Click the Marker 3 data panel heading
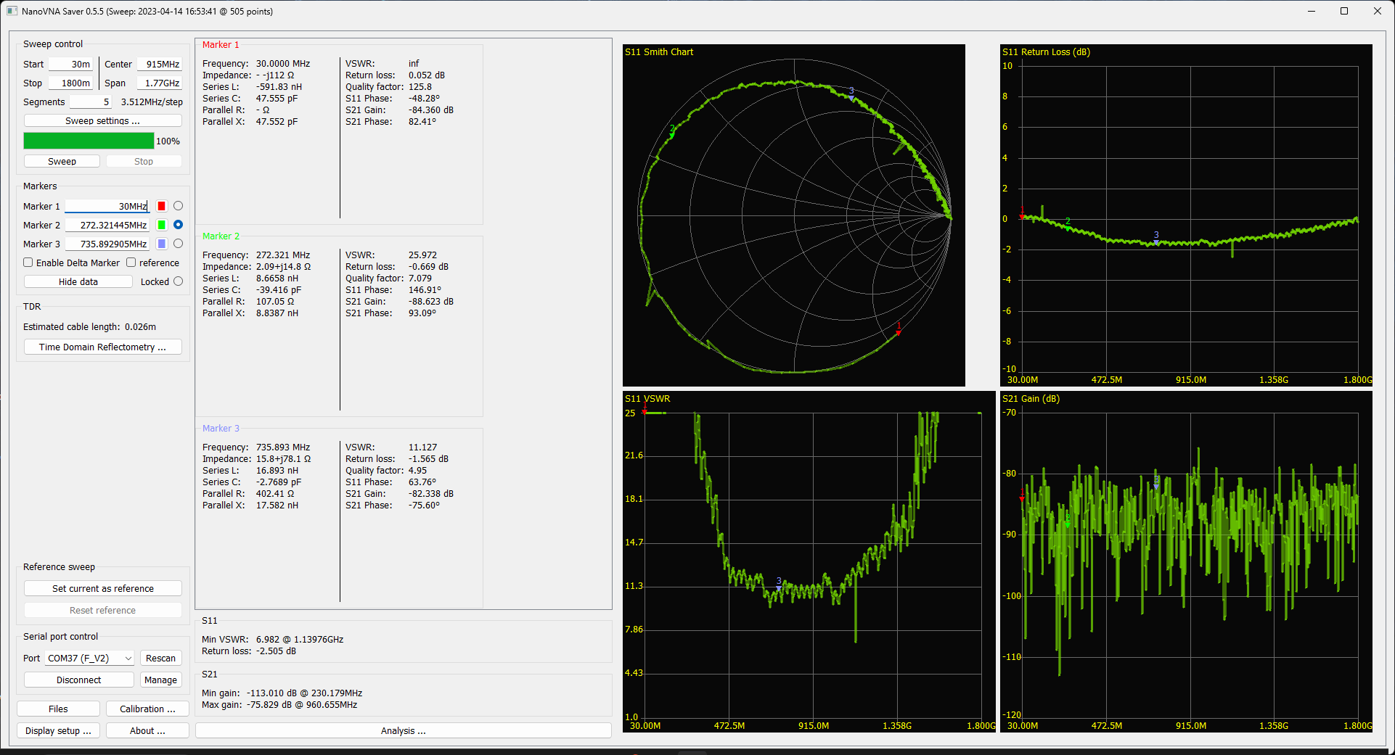The width and height of the screenshot is (1395, 755). pyautogui.click(x=221, y=428)
